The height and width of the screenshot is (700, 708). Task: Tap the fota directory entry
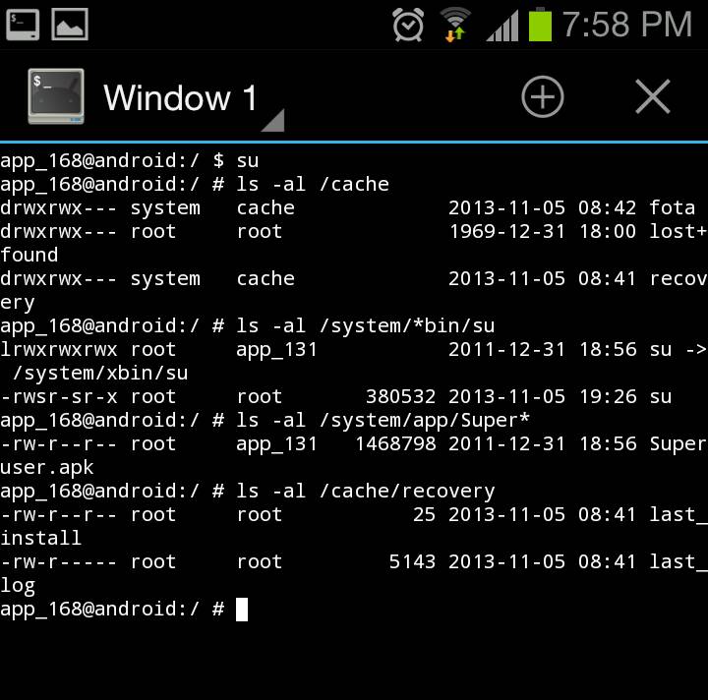click(x=672, y=208)
